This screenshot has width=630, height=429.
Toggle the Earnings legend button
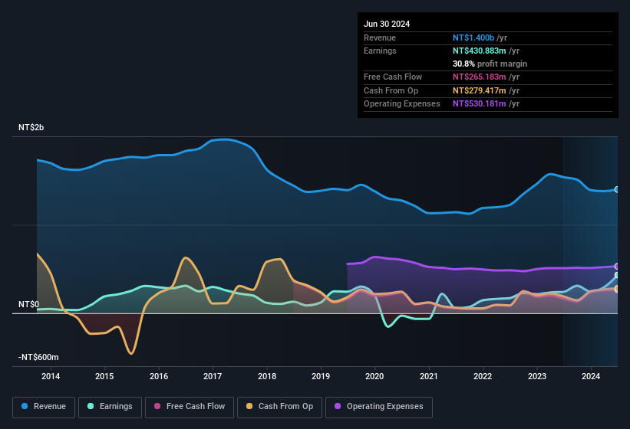(110, 407)
